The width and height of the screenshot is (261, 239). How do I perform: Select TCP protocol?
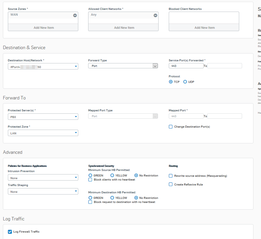pyautogui.click(x=171, y=82)
